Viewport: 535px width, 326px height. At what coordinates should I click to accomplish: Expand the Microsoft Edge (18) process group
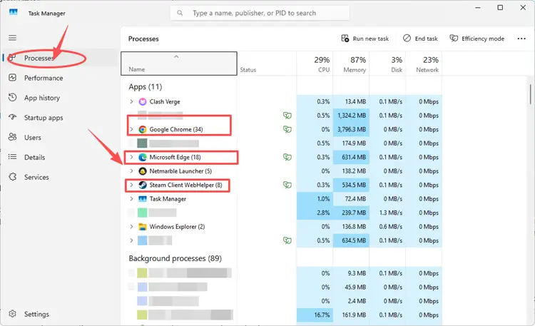(x=131, y=158)
